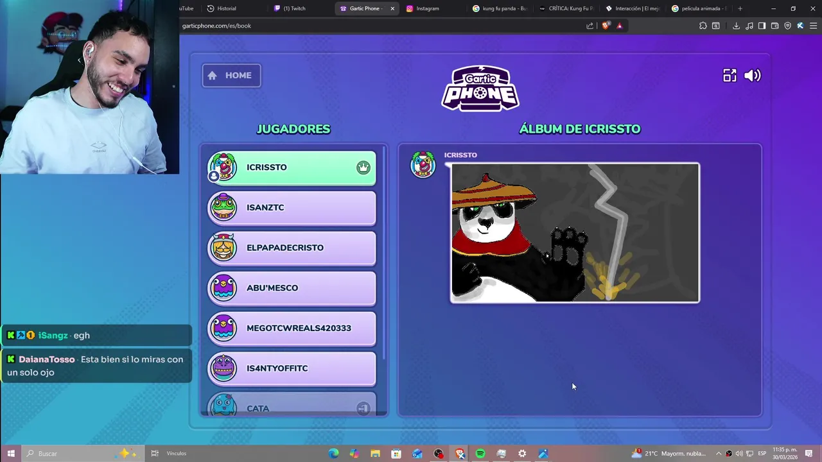Image resolution: width=822 pixels, height=462 pixels.
Task: Click the exit icon on CATA row
Action: click(x=363, y=408)
